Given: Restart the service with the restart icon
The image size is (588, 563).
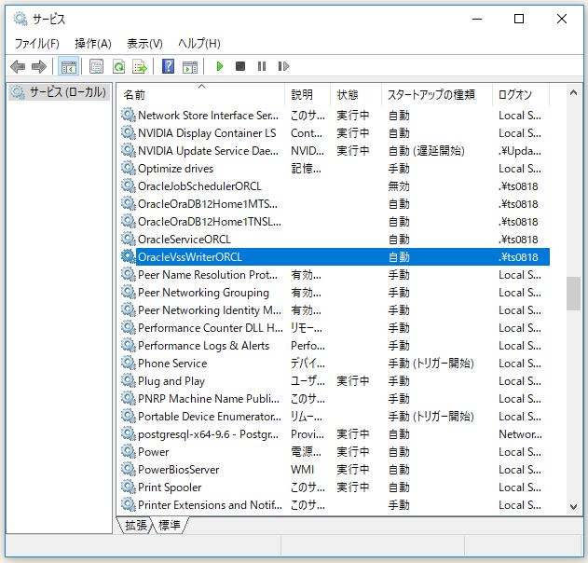Looking at the screenshot, I should point(283,67).
